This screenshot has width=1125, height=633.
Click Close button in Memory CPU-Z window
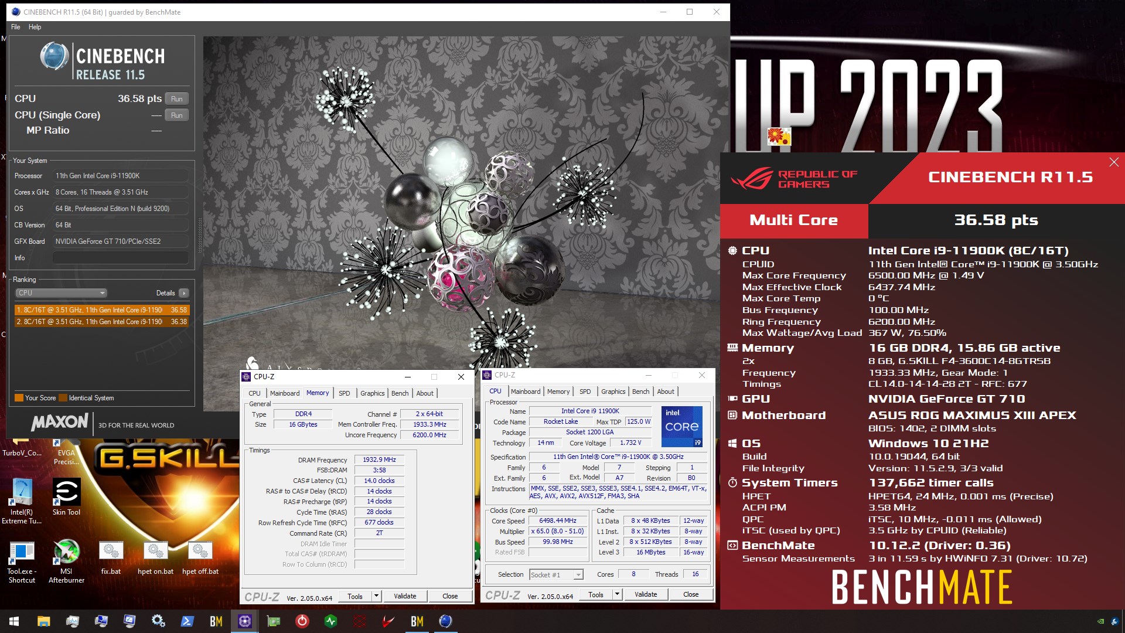pos(450,596)
